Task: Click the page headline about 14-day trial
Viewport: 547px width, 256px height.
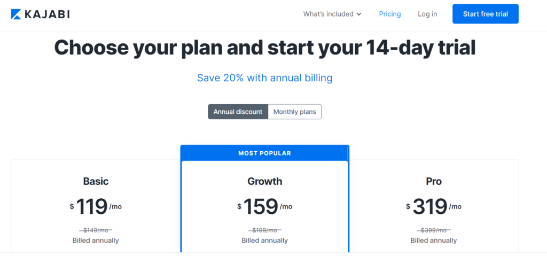Action: pyautogui.click(x=265, y=48)
